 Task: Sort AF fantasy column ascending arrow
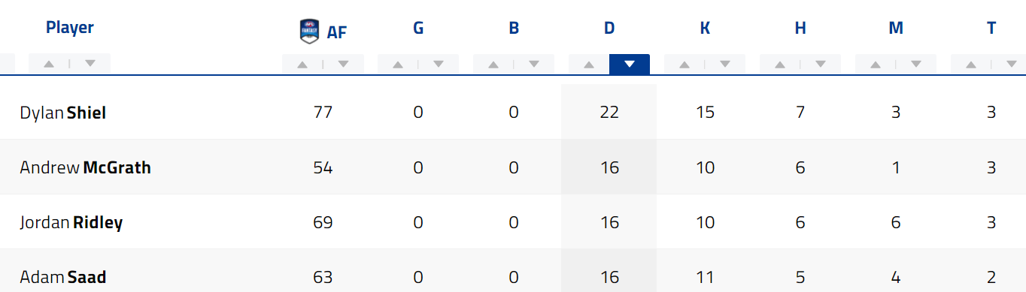[x=302, y=64]
